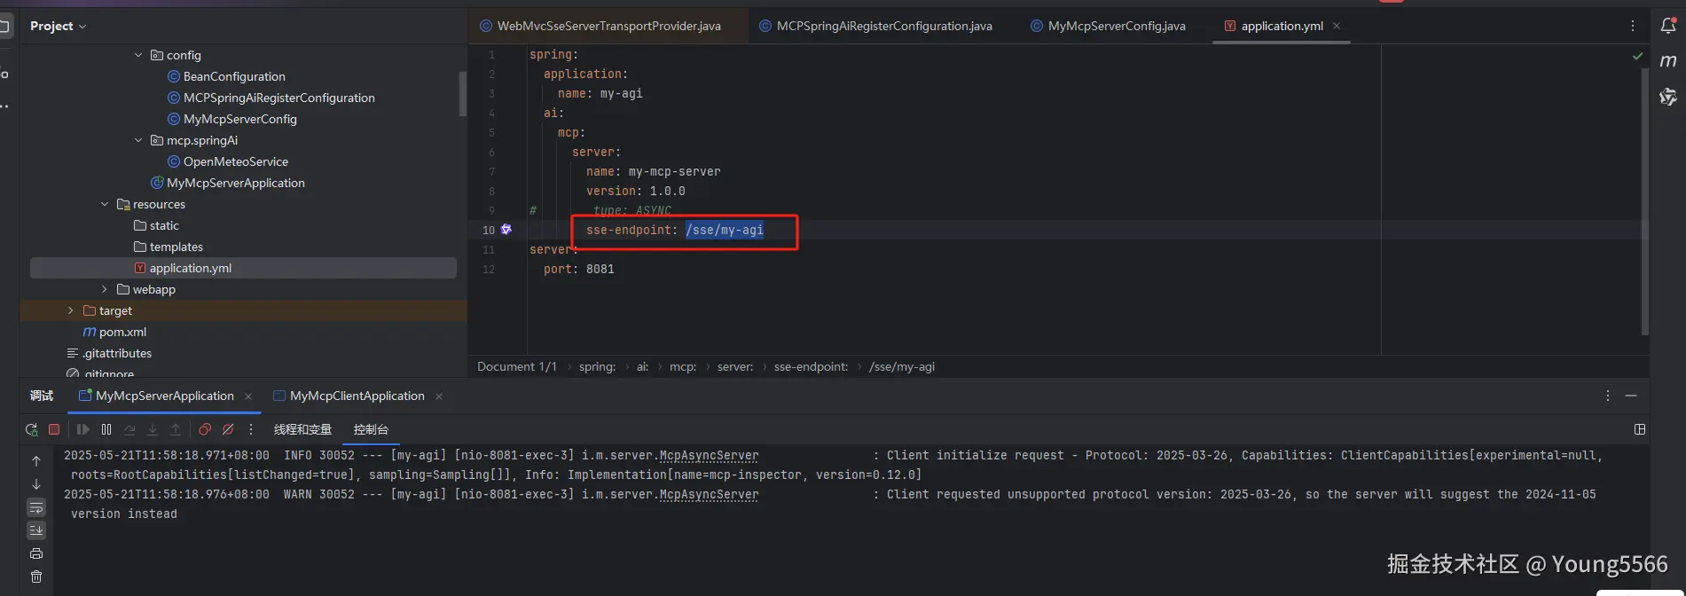Expand the webapp folder
This screenshot has width=1686, height=596.
tap(105, 289)
